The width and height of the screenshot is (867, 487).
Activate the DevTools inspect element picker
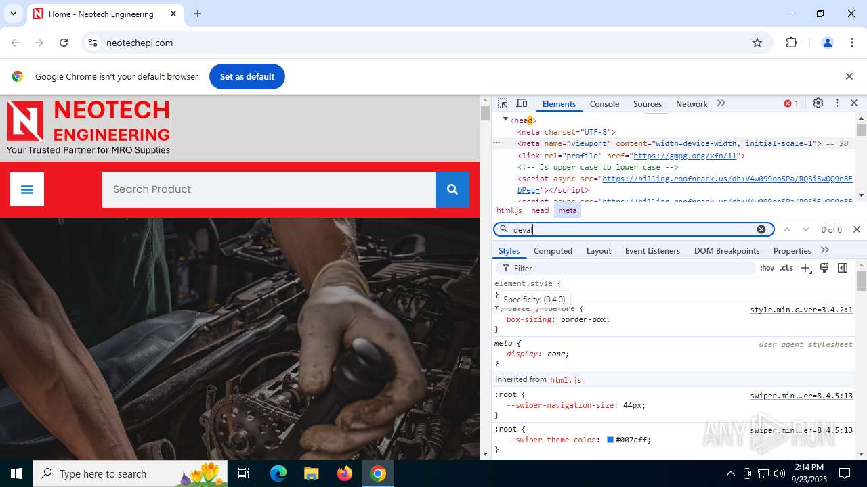tap(503, 103)
